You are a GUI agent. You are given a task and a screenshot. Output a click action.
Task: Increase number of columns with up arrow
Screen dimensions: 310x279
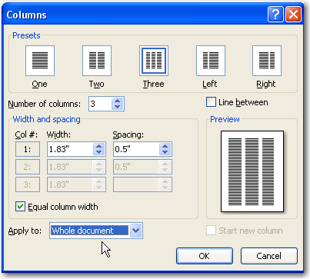coord(118,101)
